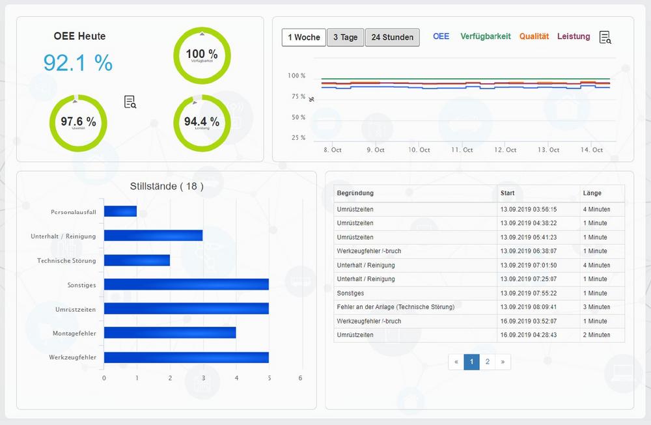Select the 3 Tage time range
651x425 pixels.
click(x=346, y=37)
